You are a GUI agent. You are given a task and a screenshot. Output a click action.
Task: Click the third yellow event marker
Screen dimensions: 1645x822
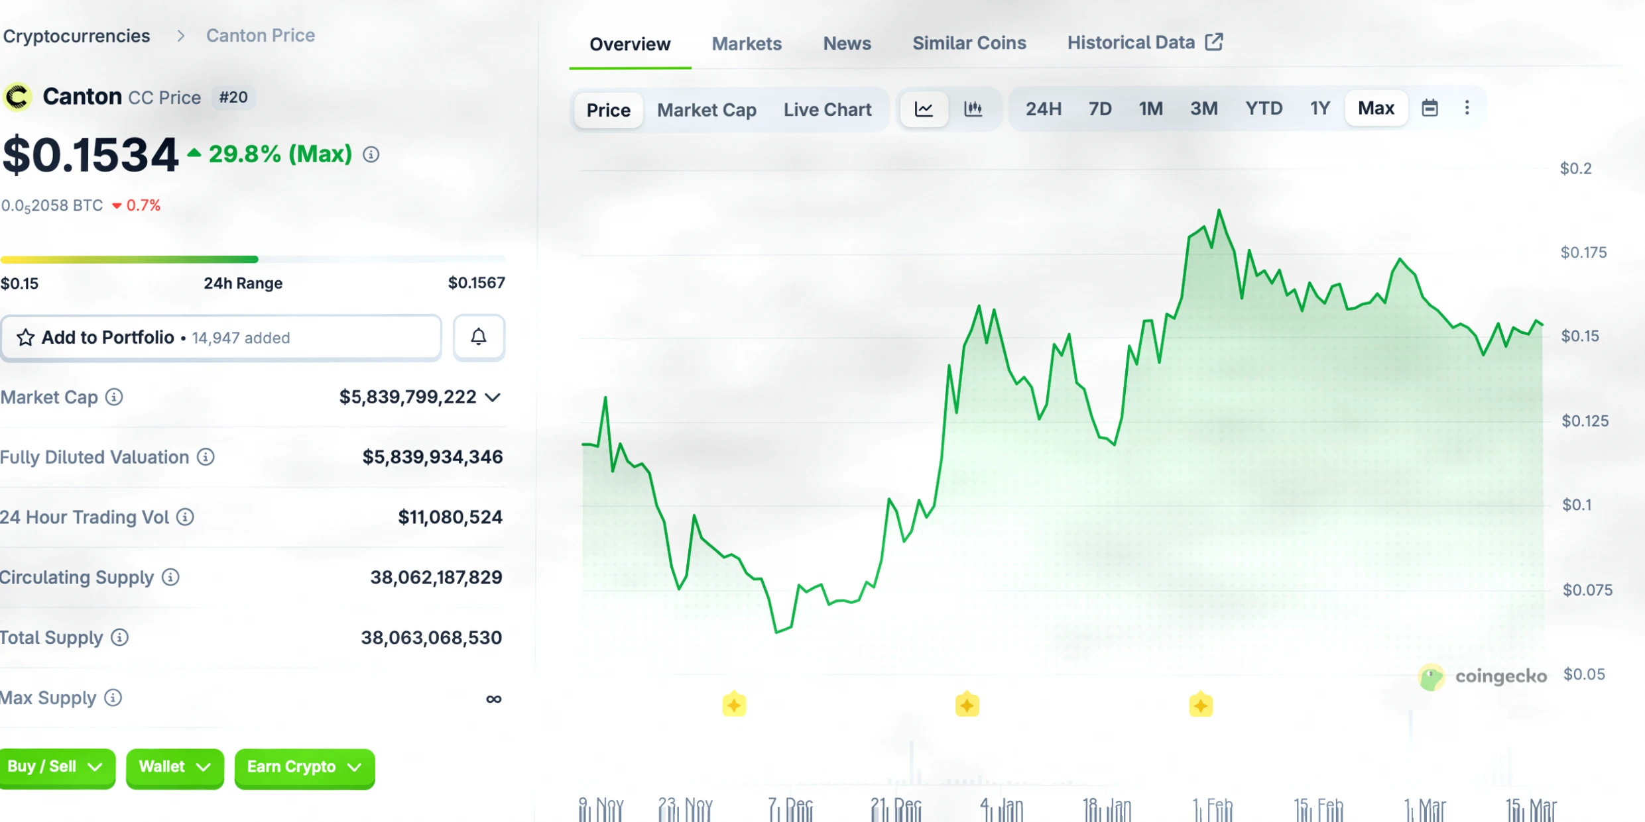(x=1201, y=705)
